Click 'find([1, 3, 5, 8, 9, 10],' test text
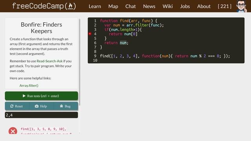The height and width of the screenshot is (141, 251). (44, 129)
